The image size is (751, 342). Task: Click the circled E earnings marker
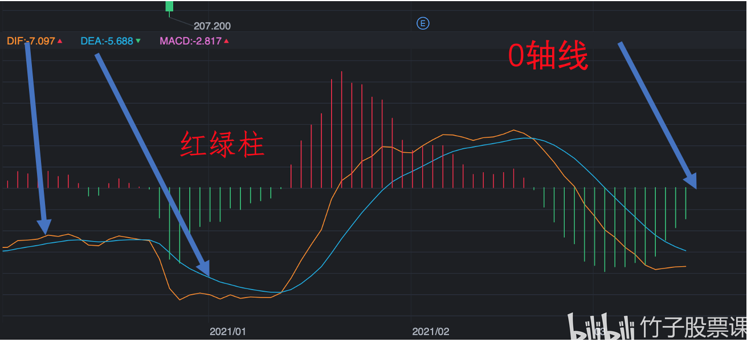click(x=423, y=23)
